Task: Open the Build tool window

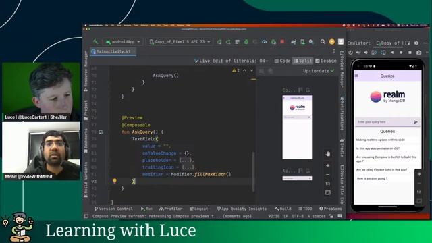Action: coord(283,209)
